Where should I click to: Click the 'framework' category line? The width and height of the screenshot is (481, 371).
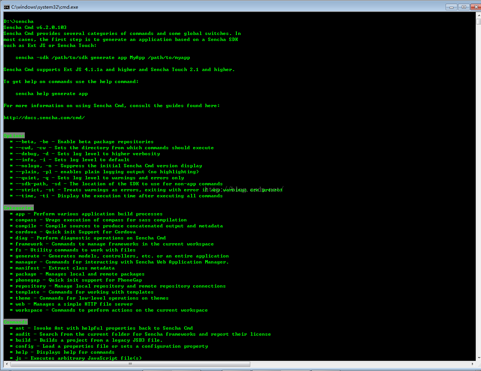point(112,244)
